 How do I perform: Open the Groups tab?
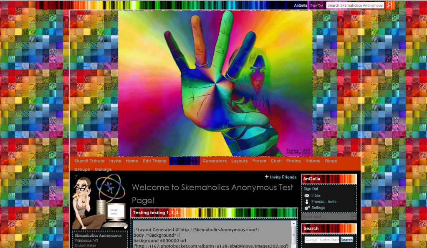click(x=82, y=170)
